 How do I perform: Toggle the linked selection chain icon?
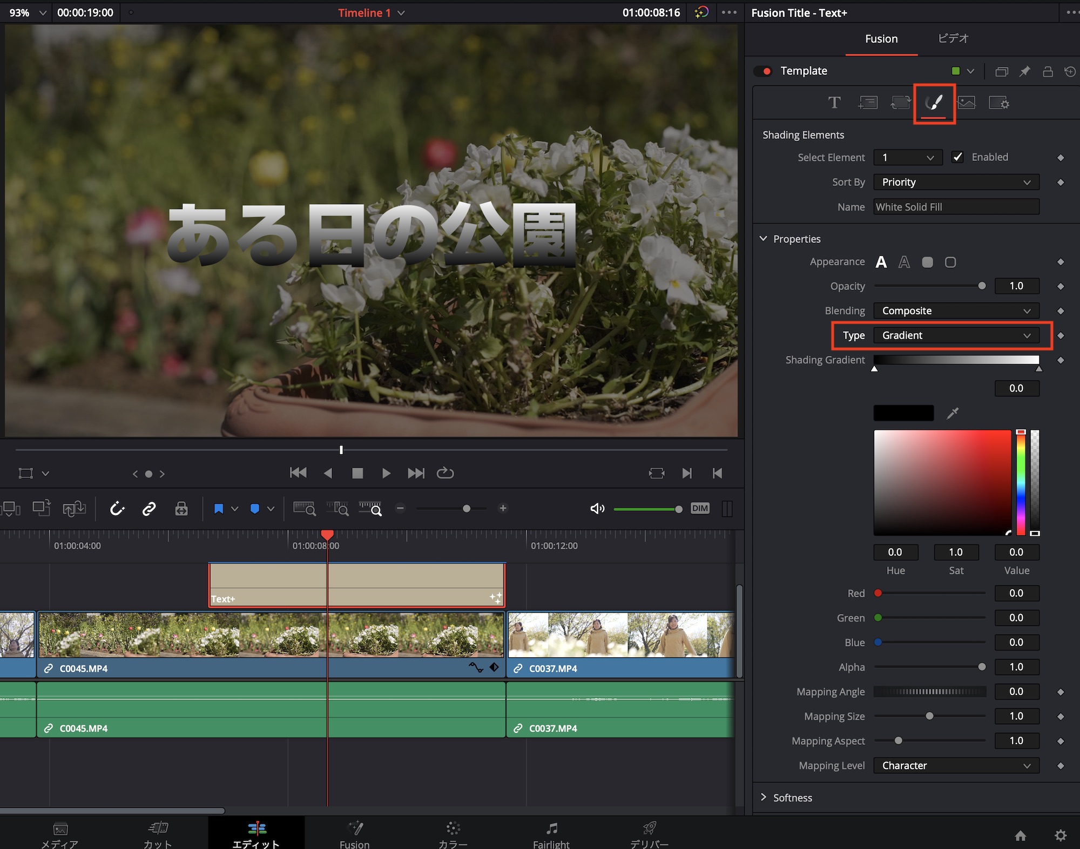pos(149,508)
